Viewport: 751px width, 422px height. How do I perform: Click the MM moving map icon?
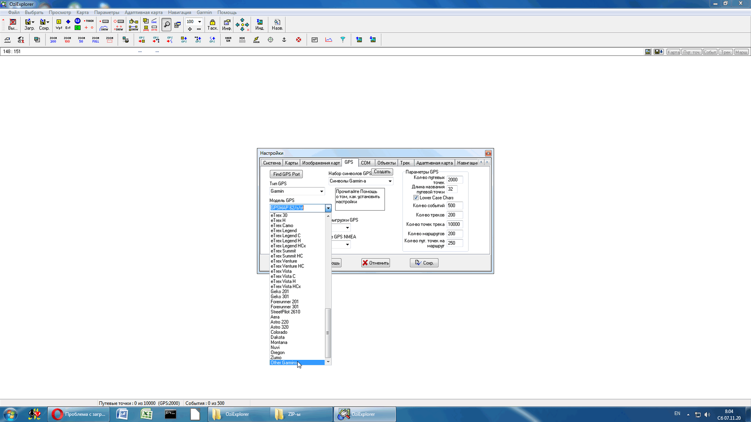242,40
